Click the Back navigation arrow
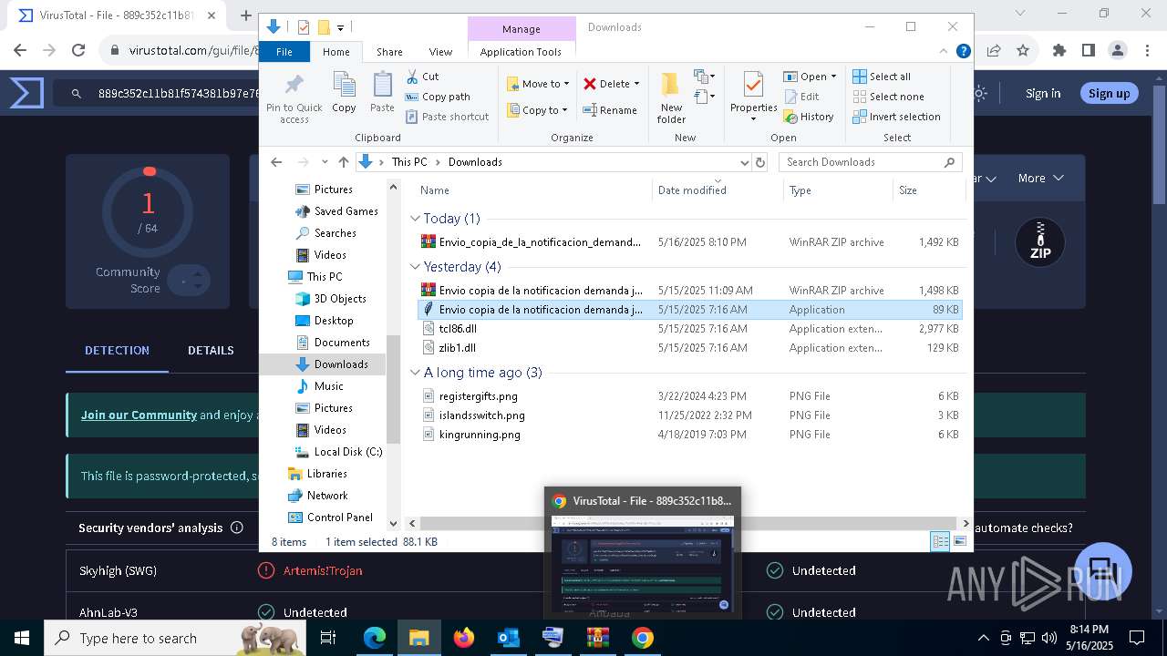This screenshot has width=1167, height=656. click(x=276, y=162)
